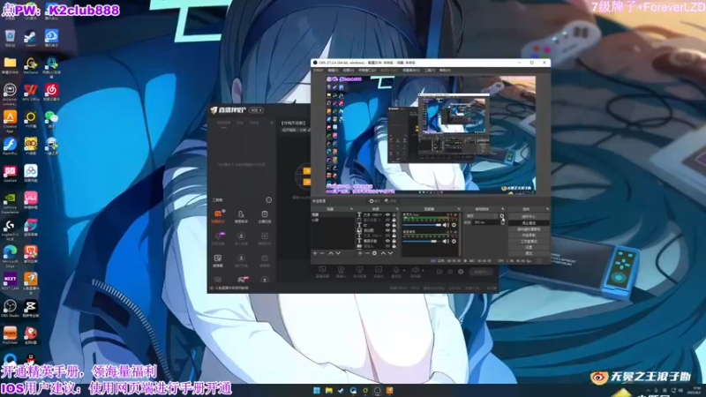706x397 pixels.
Task: Click start recording button in OBS controls
Action: click(529, 235)
